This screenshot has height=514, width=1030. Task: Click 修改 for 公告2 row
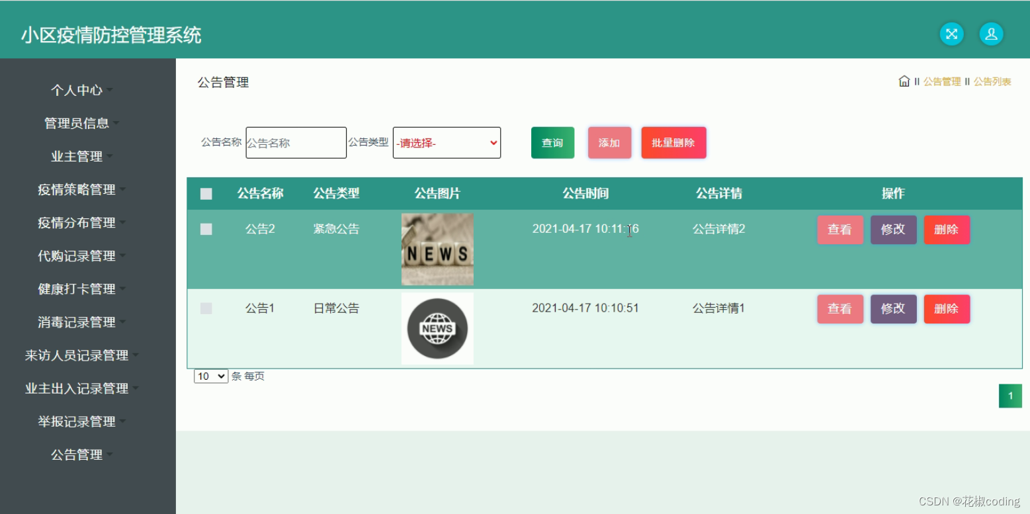point(893,230)
